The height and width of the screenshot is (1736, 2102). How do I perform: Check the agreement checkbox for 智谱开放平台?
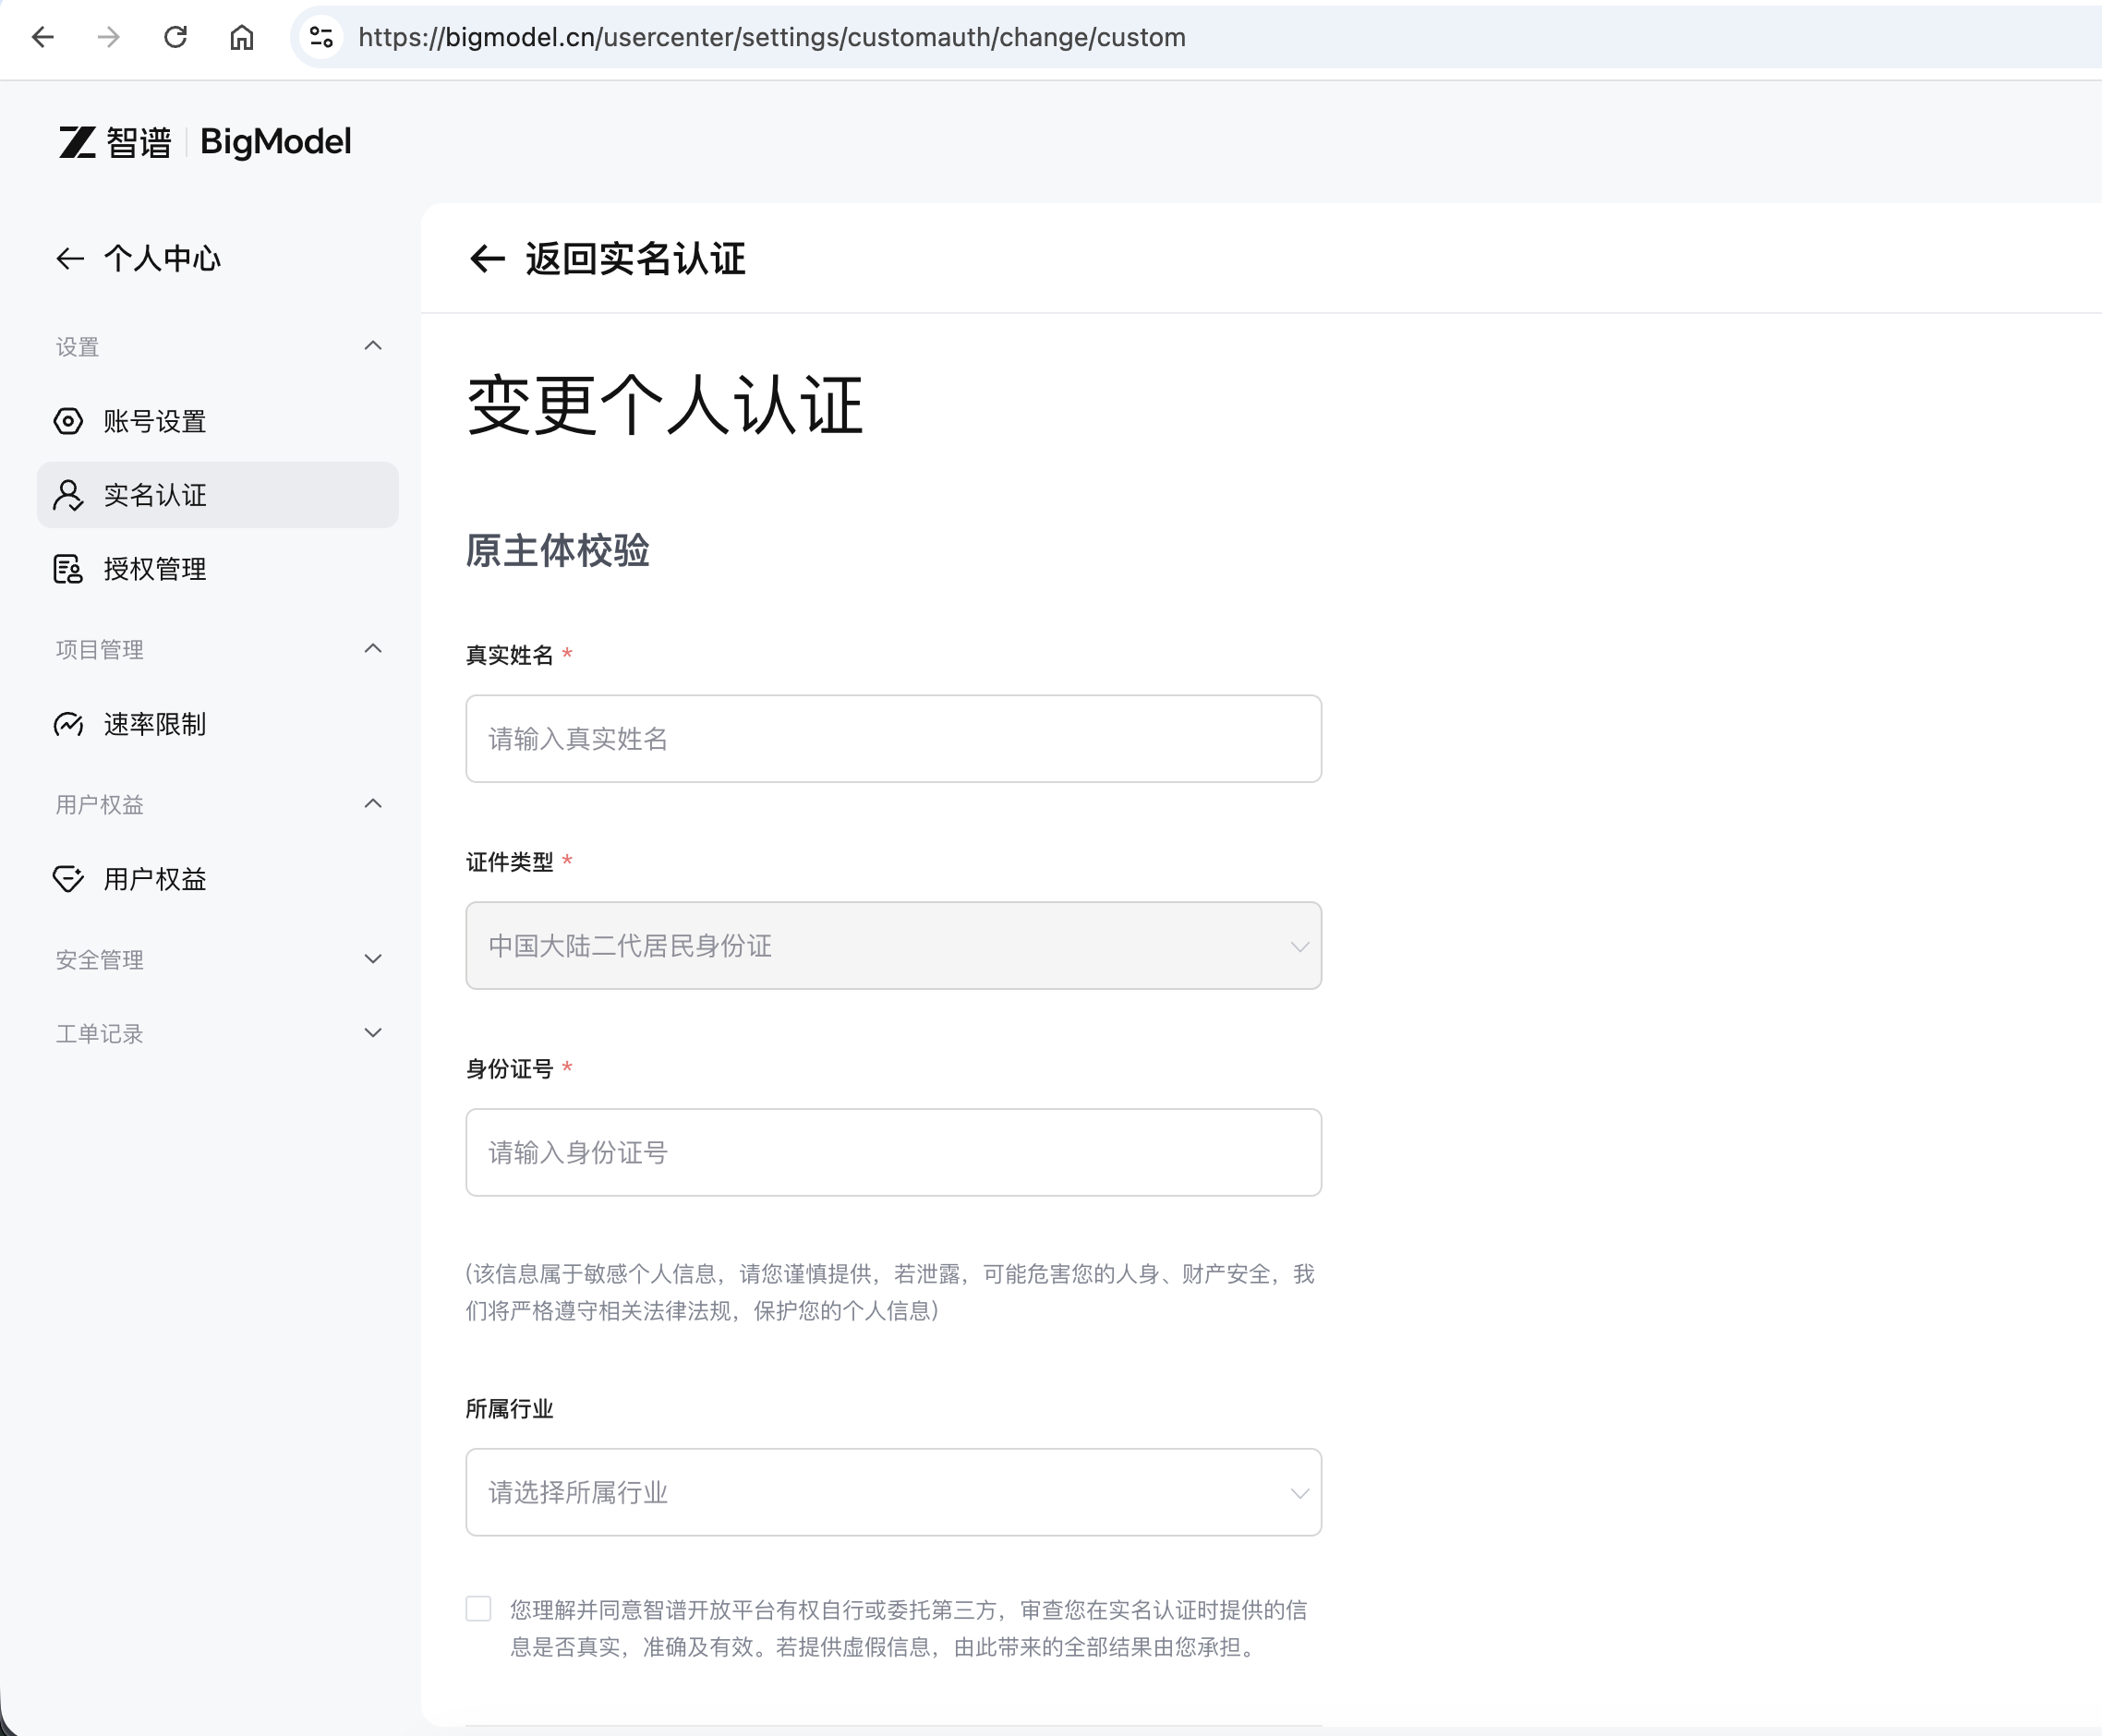(478, 1608)
